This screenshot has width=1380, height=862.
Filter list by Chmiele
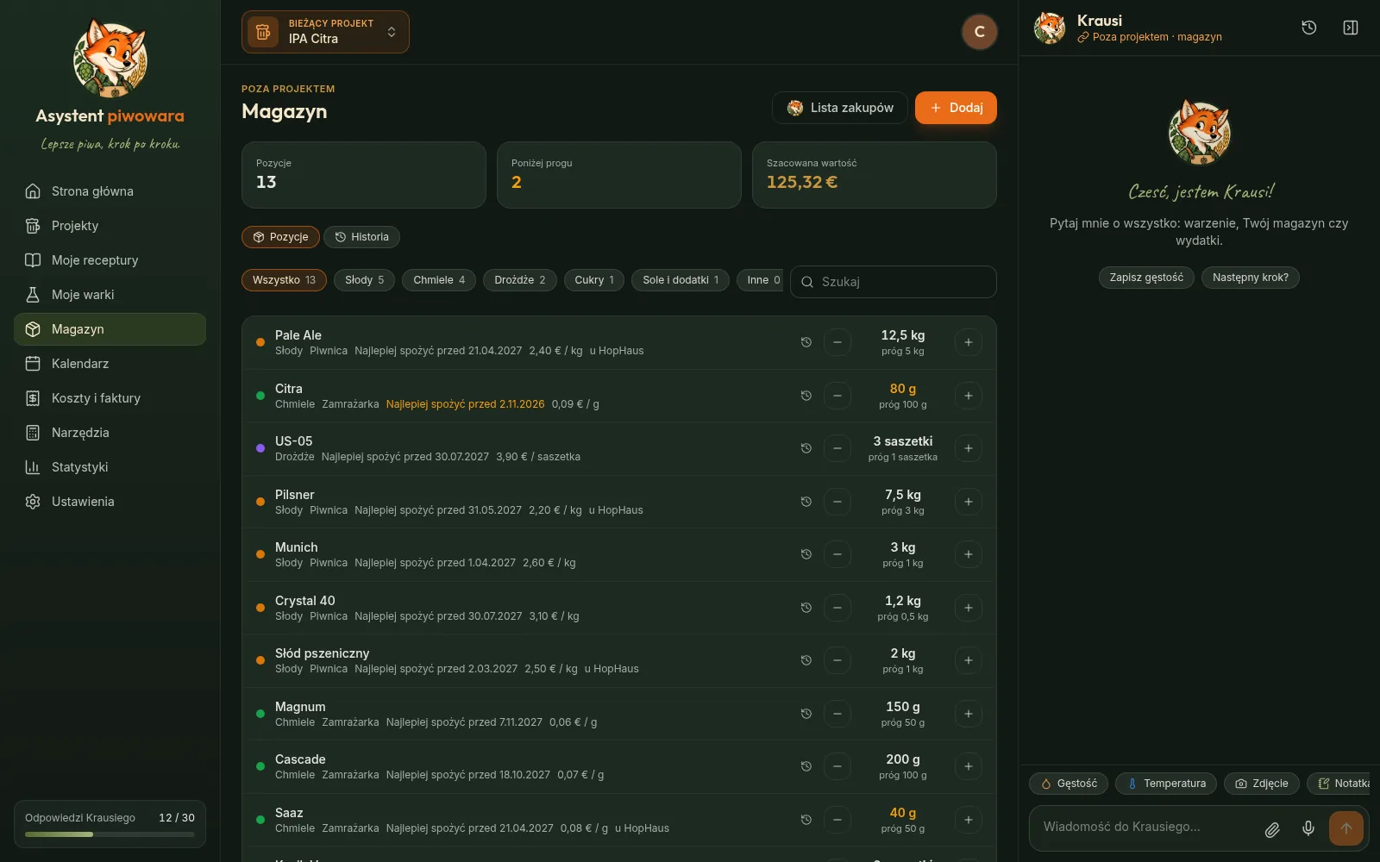pyautogui.click(x=439, y=280)
